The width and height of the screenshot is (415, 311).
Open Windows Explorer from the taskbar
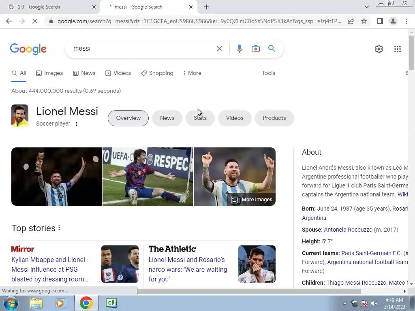[36, 303]
